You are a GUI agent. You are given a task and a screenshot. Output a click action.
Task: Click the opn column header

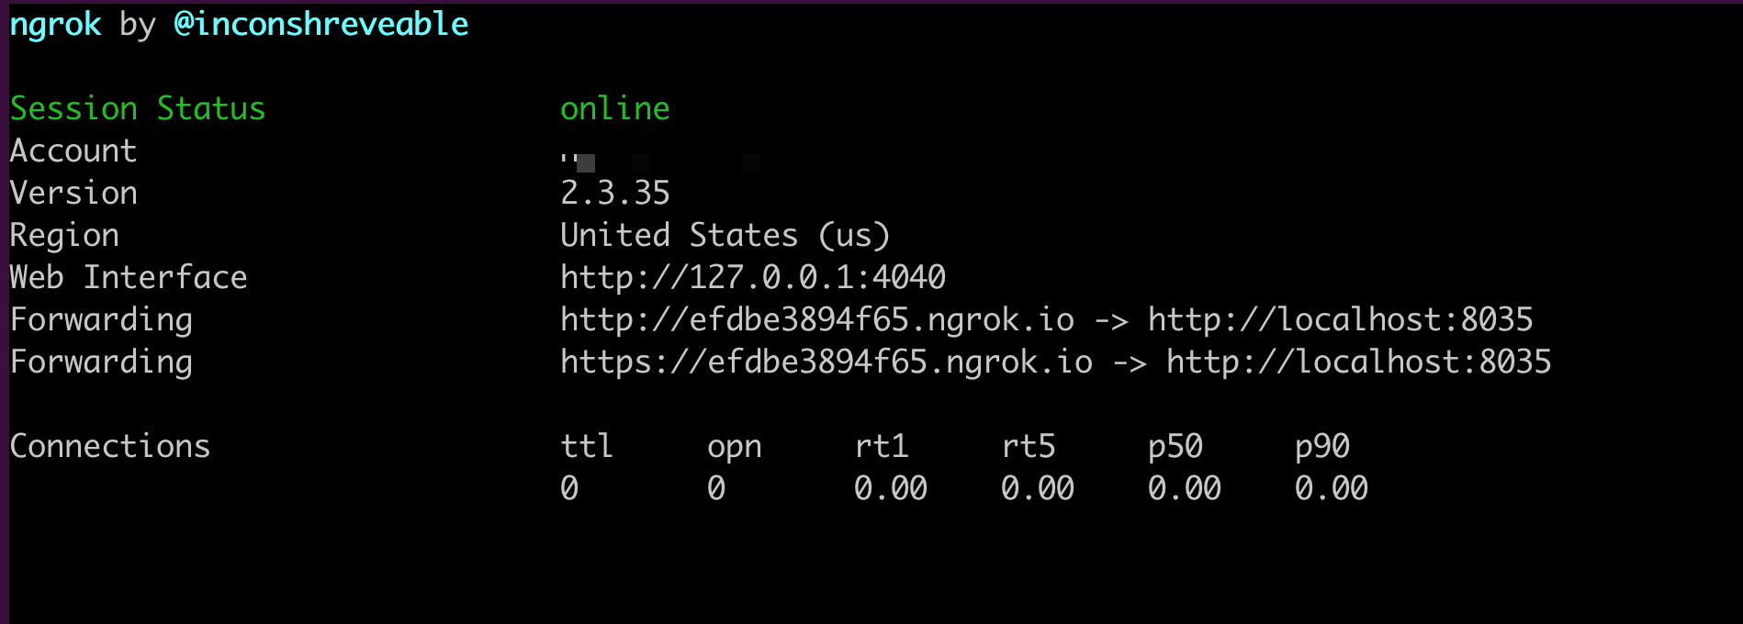coord(735,448)
